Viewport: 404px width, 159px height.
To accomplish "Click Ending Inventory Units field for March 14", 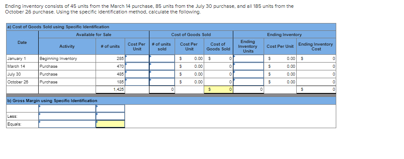I will (x=248, y=66).
